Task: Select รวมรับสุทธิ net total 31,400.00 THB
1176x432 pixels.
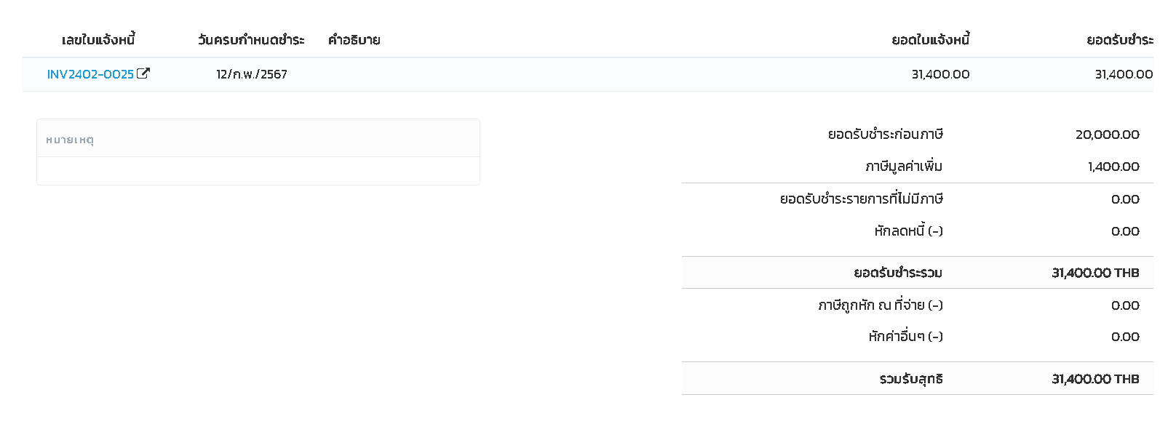Action: click(1095, 379)
